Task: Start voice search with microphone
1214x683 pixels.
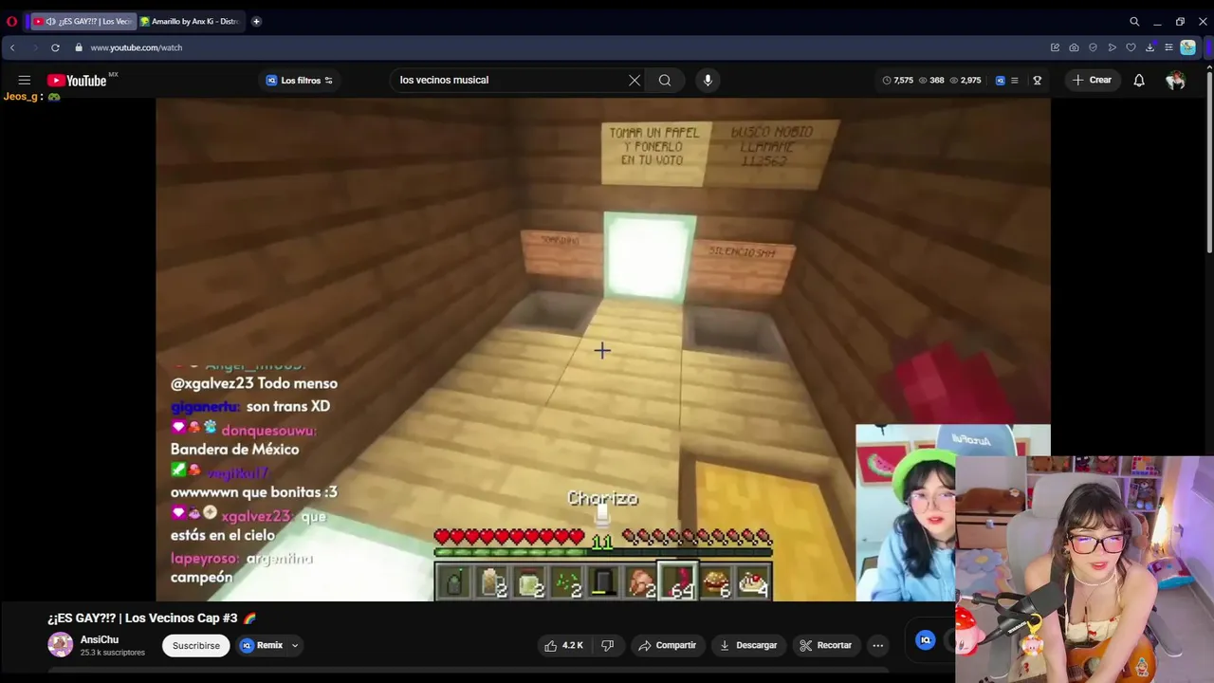Action: pyautogui.click(x=708, y=81)
